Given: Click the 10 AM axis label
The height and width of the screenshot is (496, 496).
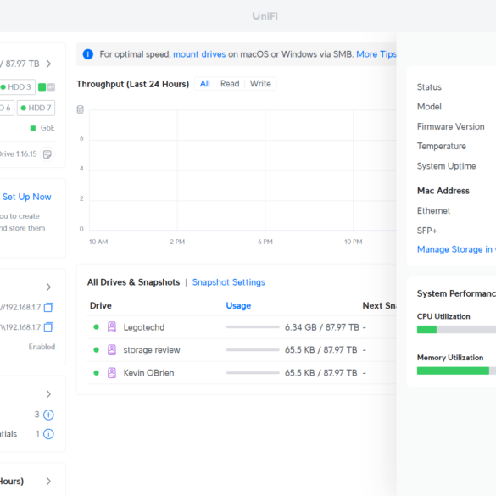Looking at the screenshot, I should 98,242.
